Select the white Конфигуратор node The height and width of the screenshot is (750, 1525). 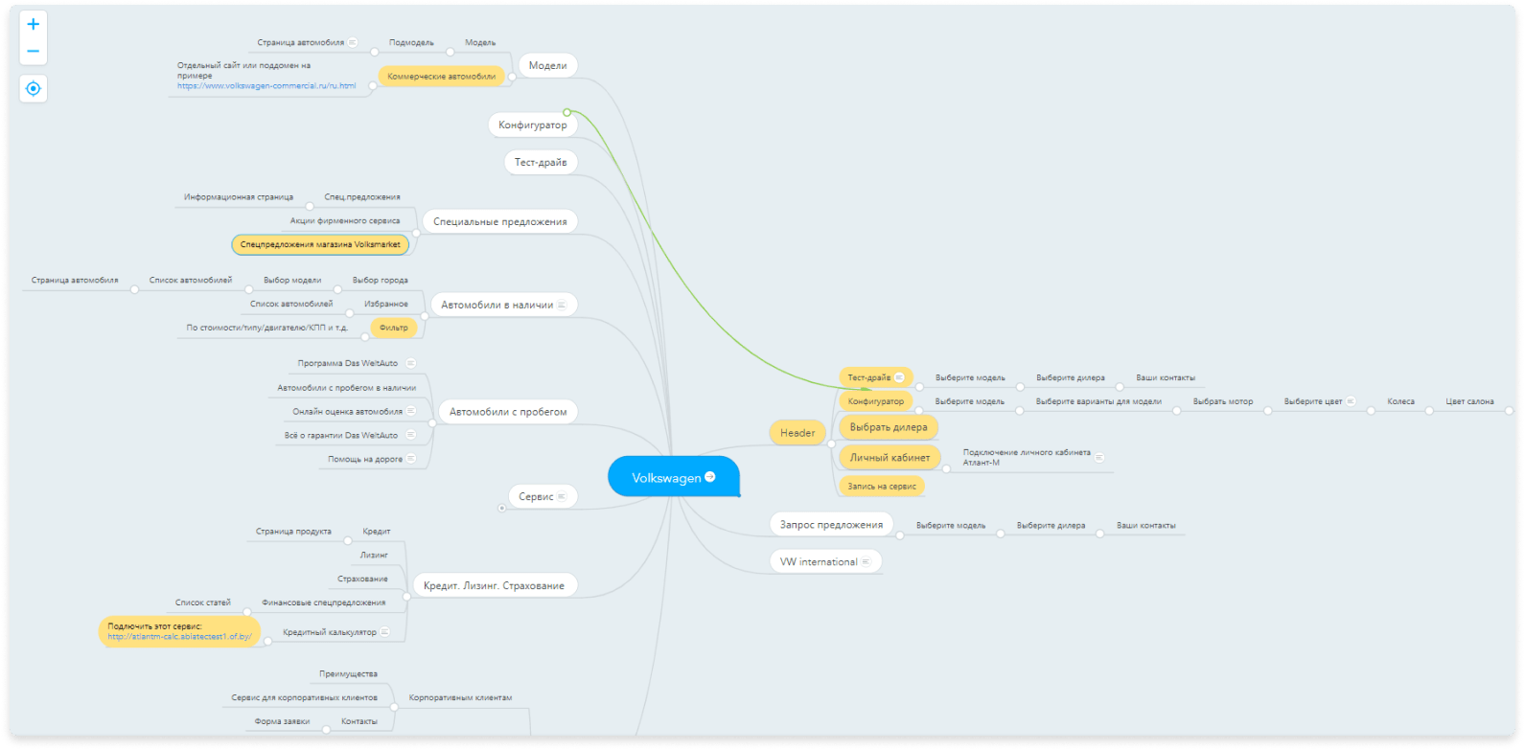pos(533,125)
